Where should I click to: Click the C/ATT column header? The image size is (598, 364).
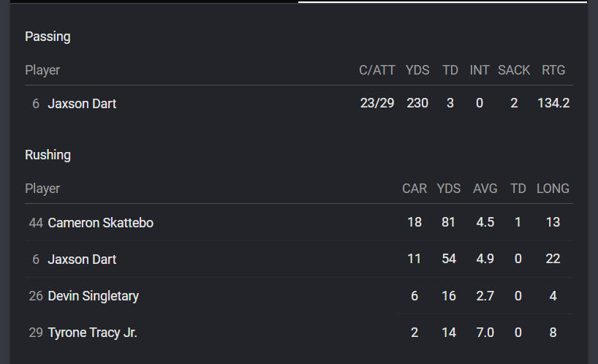click(x=376, y=70)
